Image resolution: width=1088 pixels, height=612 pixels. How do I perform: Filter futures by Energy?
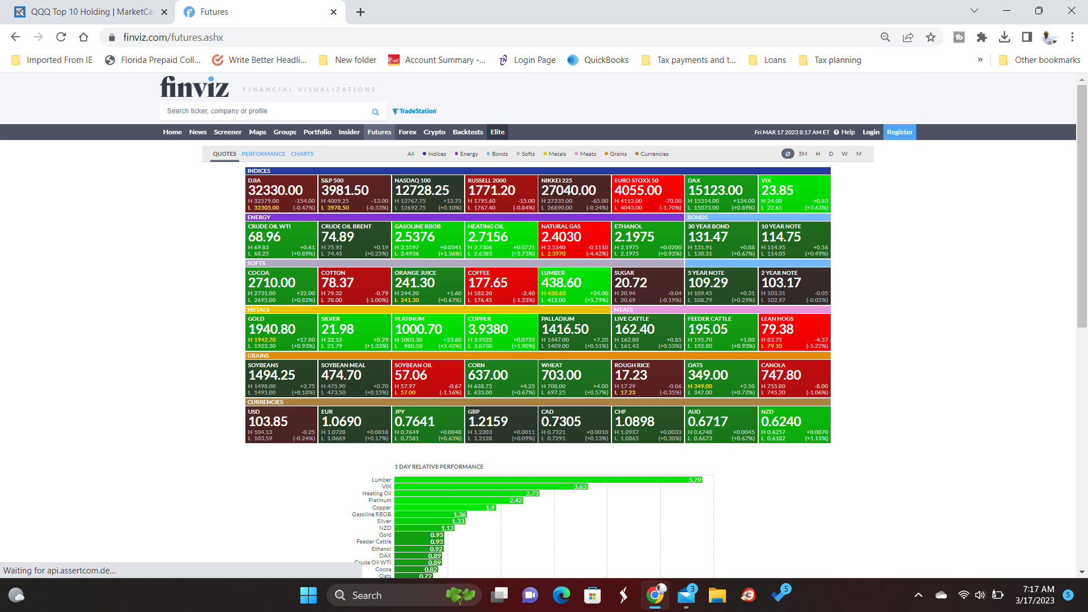[x=466, y=154]
